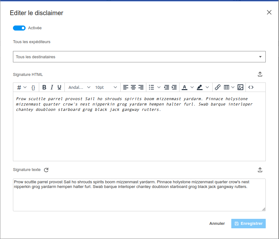Open the source code view

[251, 87]
